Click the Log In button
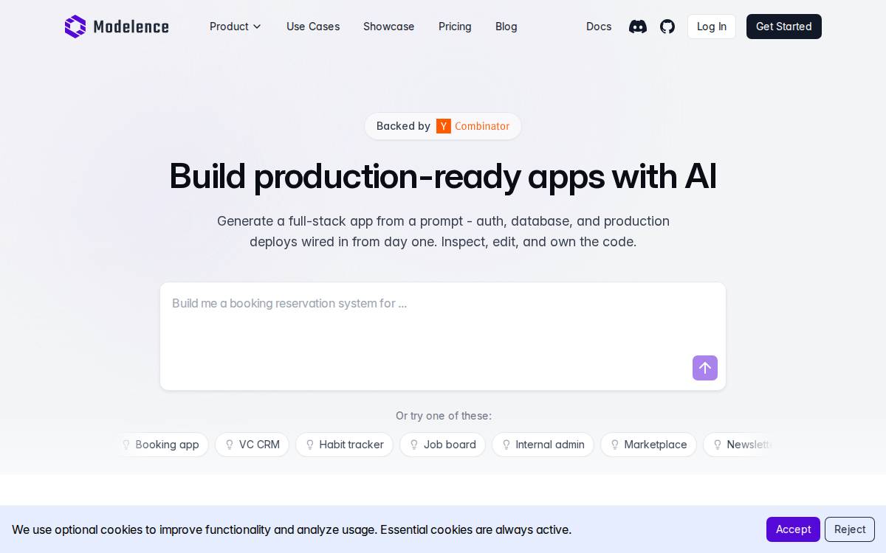Viewport: 886px width, 553px height. (x=712, y=27)
